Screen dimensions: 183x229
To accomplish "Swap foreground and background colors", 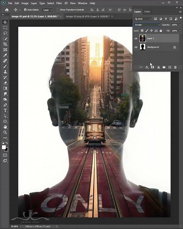I will pyautogui.click(x=7, y=143).
